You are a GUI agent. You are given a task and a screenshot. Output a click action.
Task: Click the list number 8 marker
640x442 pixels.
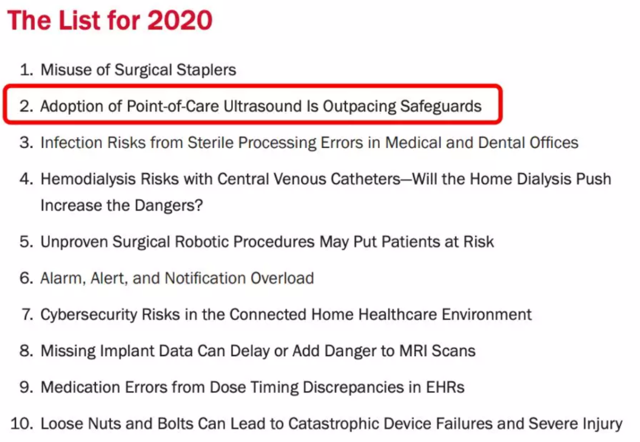coord(27,351)
